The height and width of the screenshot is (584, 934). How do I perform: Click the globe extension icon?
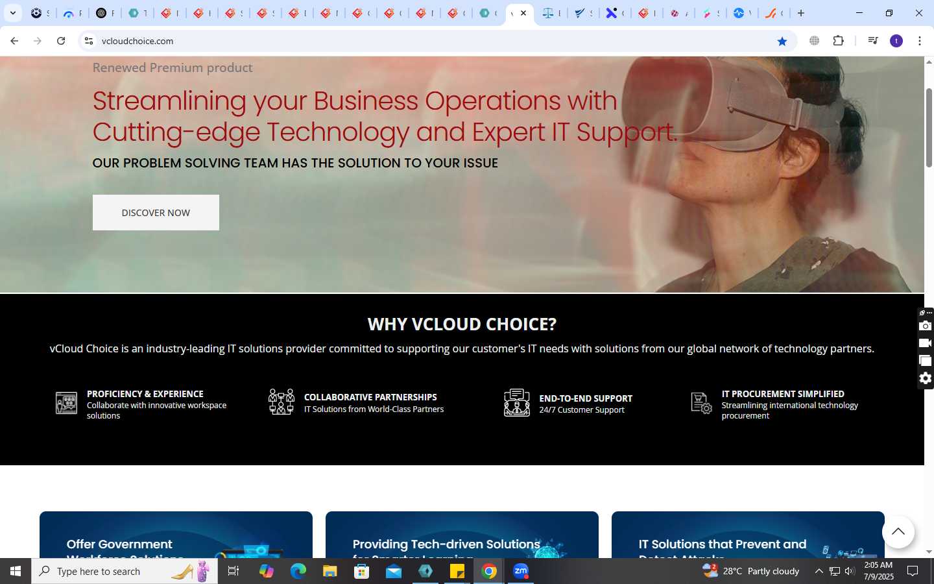[815, 41]
